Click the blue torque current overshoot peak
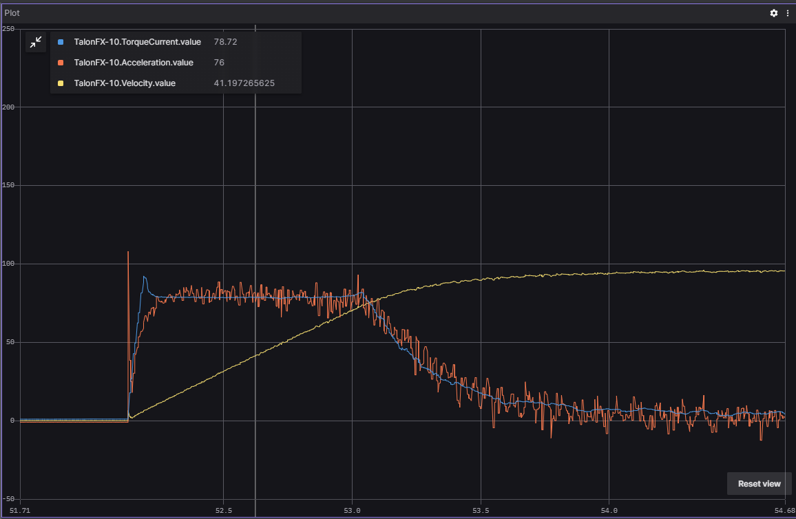 click(144, 277)
